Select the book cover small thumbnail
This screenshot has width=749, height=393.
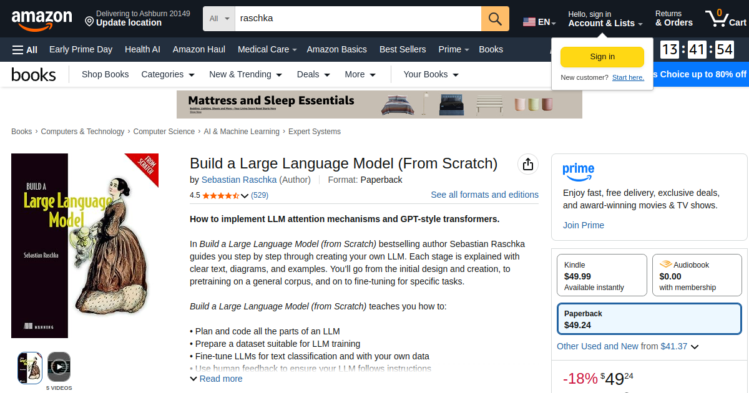[x=30, y=367]
